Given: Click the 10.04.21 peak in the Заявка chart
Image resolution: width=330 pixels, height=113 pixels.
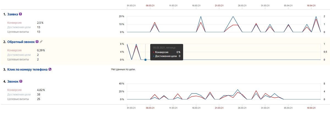Looking at the screenshot, I should pos(316,17).
